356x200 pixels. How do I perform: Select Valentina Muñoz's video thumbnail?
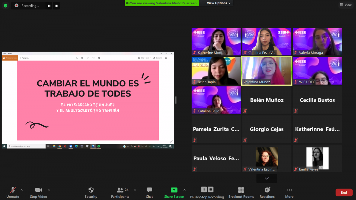[267, 71]
